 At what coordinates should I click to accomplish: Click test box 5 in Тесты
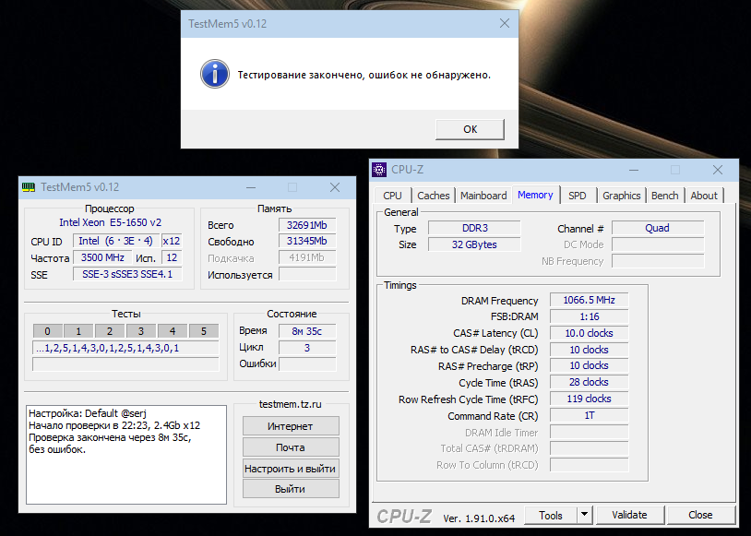coord(204,331)
